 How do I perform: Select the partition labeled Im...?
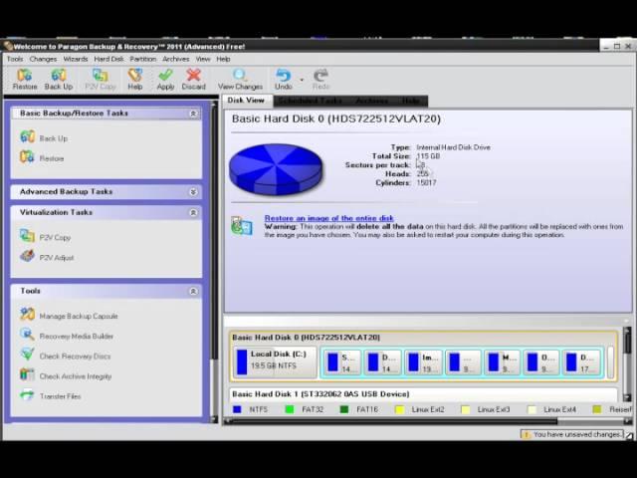(423, 361)
